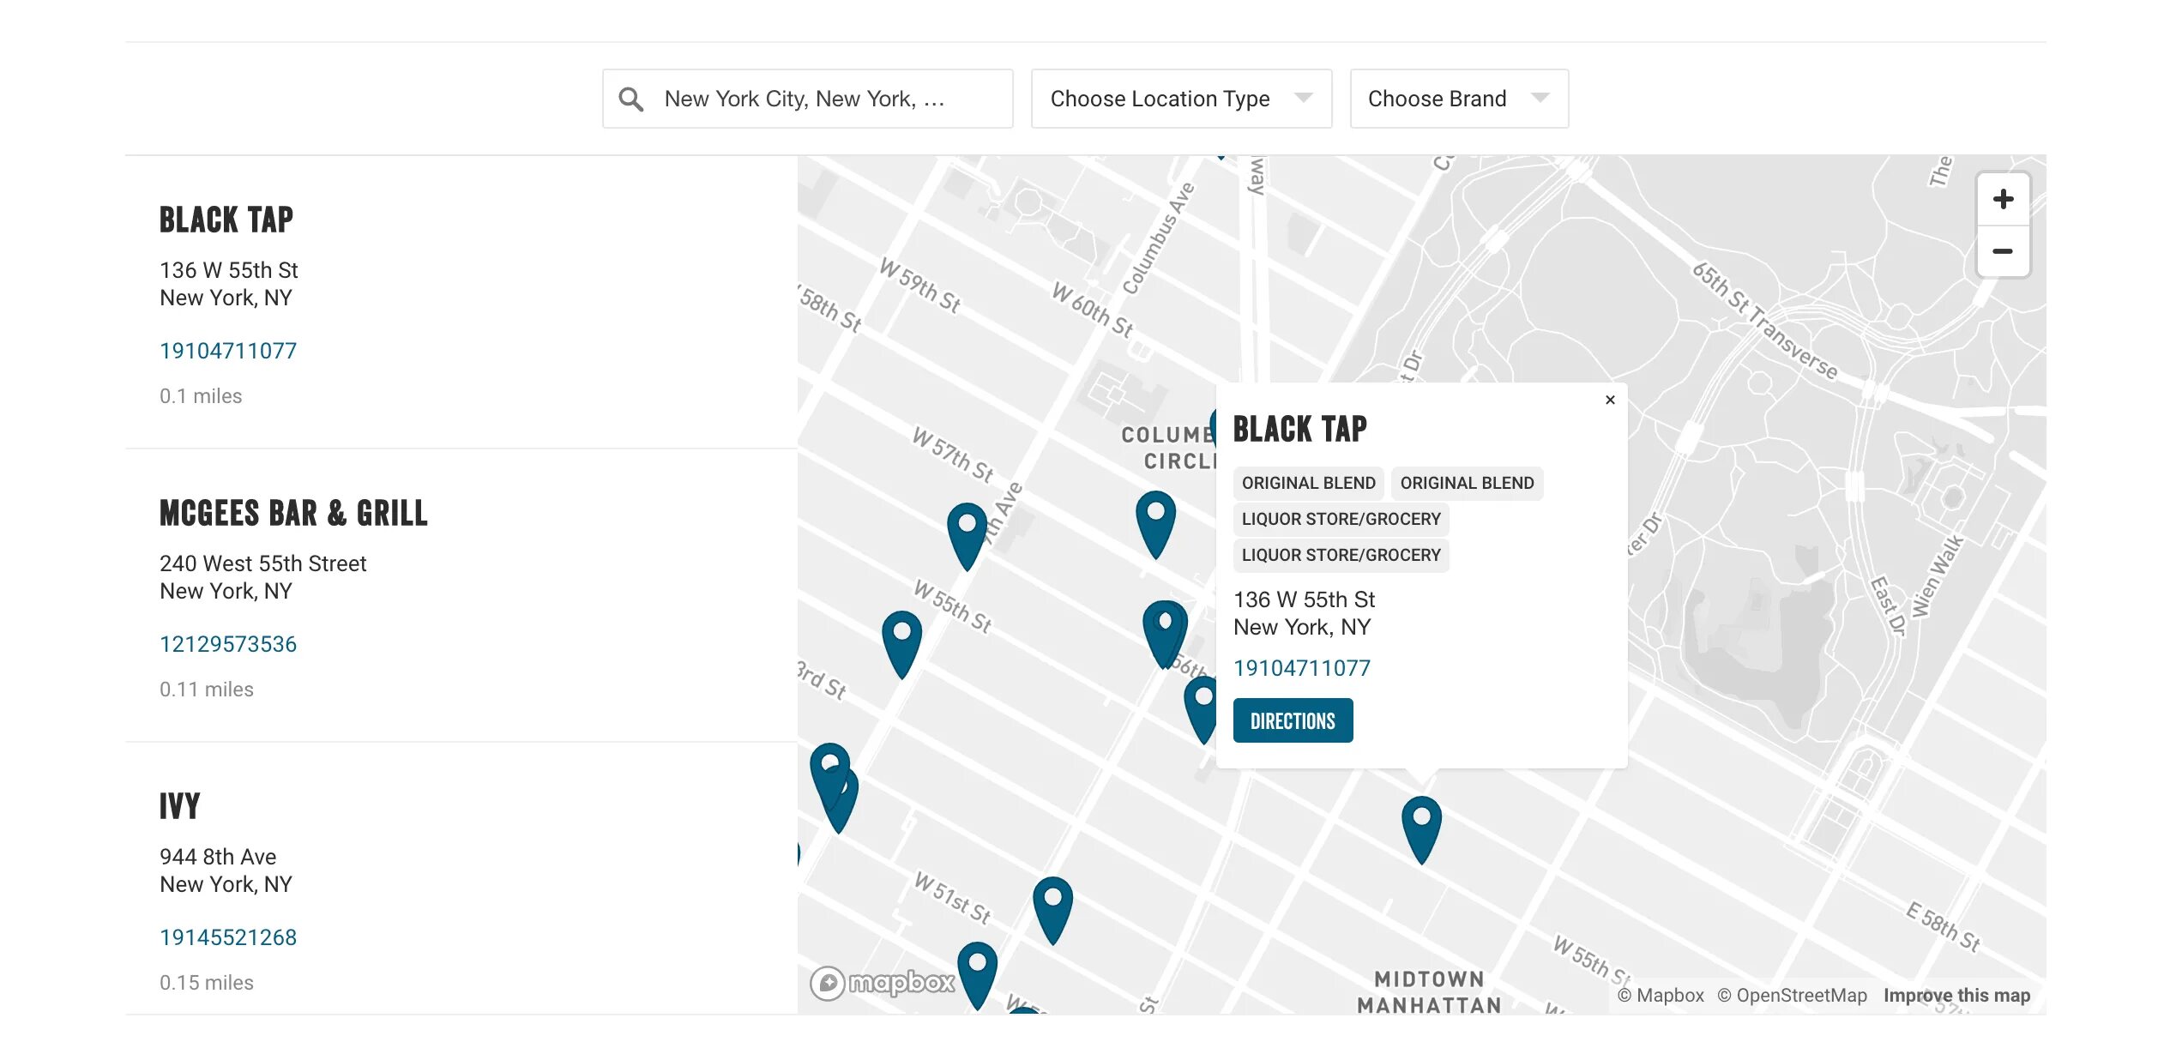The image size is (2170, 1048).
Task: Click Black Tap phone number in list
Action: [228, 351]
